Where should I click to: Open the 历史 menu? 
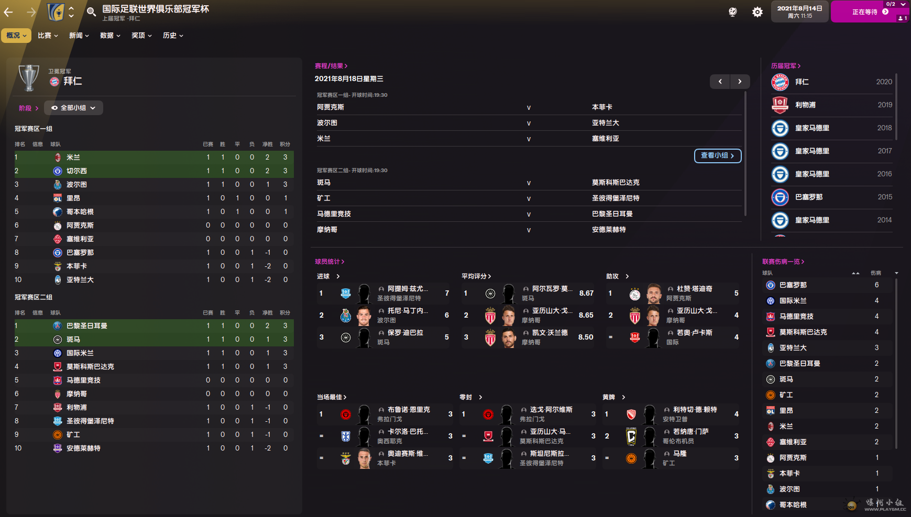(173, 36)
